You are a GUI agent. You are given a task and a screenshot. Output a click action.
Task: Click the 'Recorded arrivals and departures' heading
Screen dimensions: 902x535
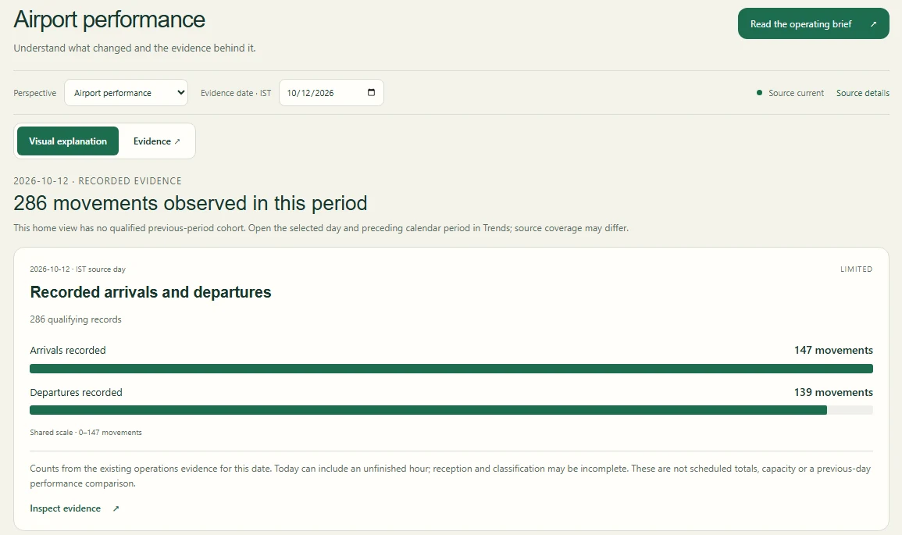(x=151, y=292)
